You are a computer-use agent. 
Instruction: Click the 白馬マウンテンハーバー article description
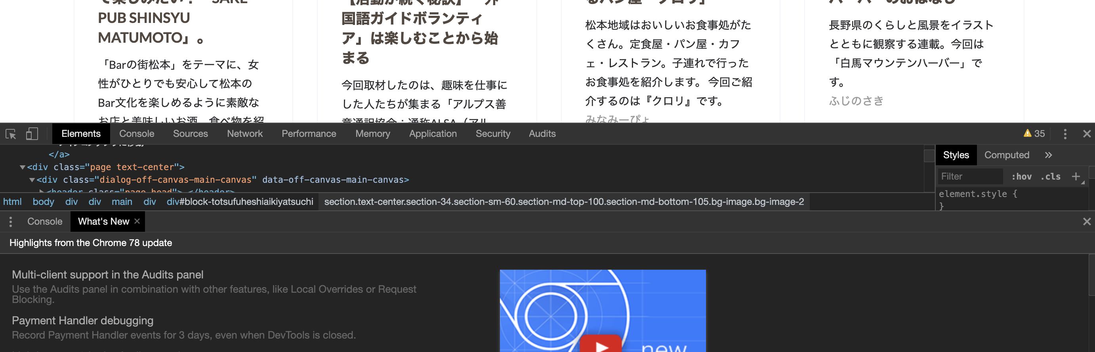point(910,53)
